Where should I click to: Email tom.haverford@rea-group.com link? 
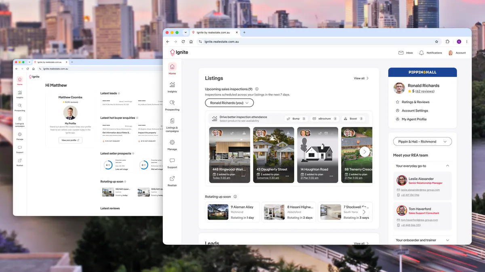coord(419,220)
